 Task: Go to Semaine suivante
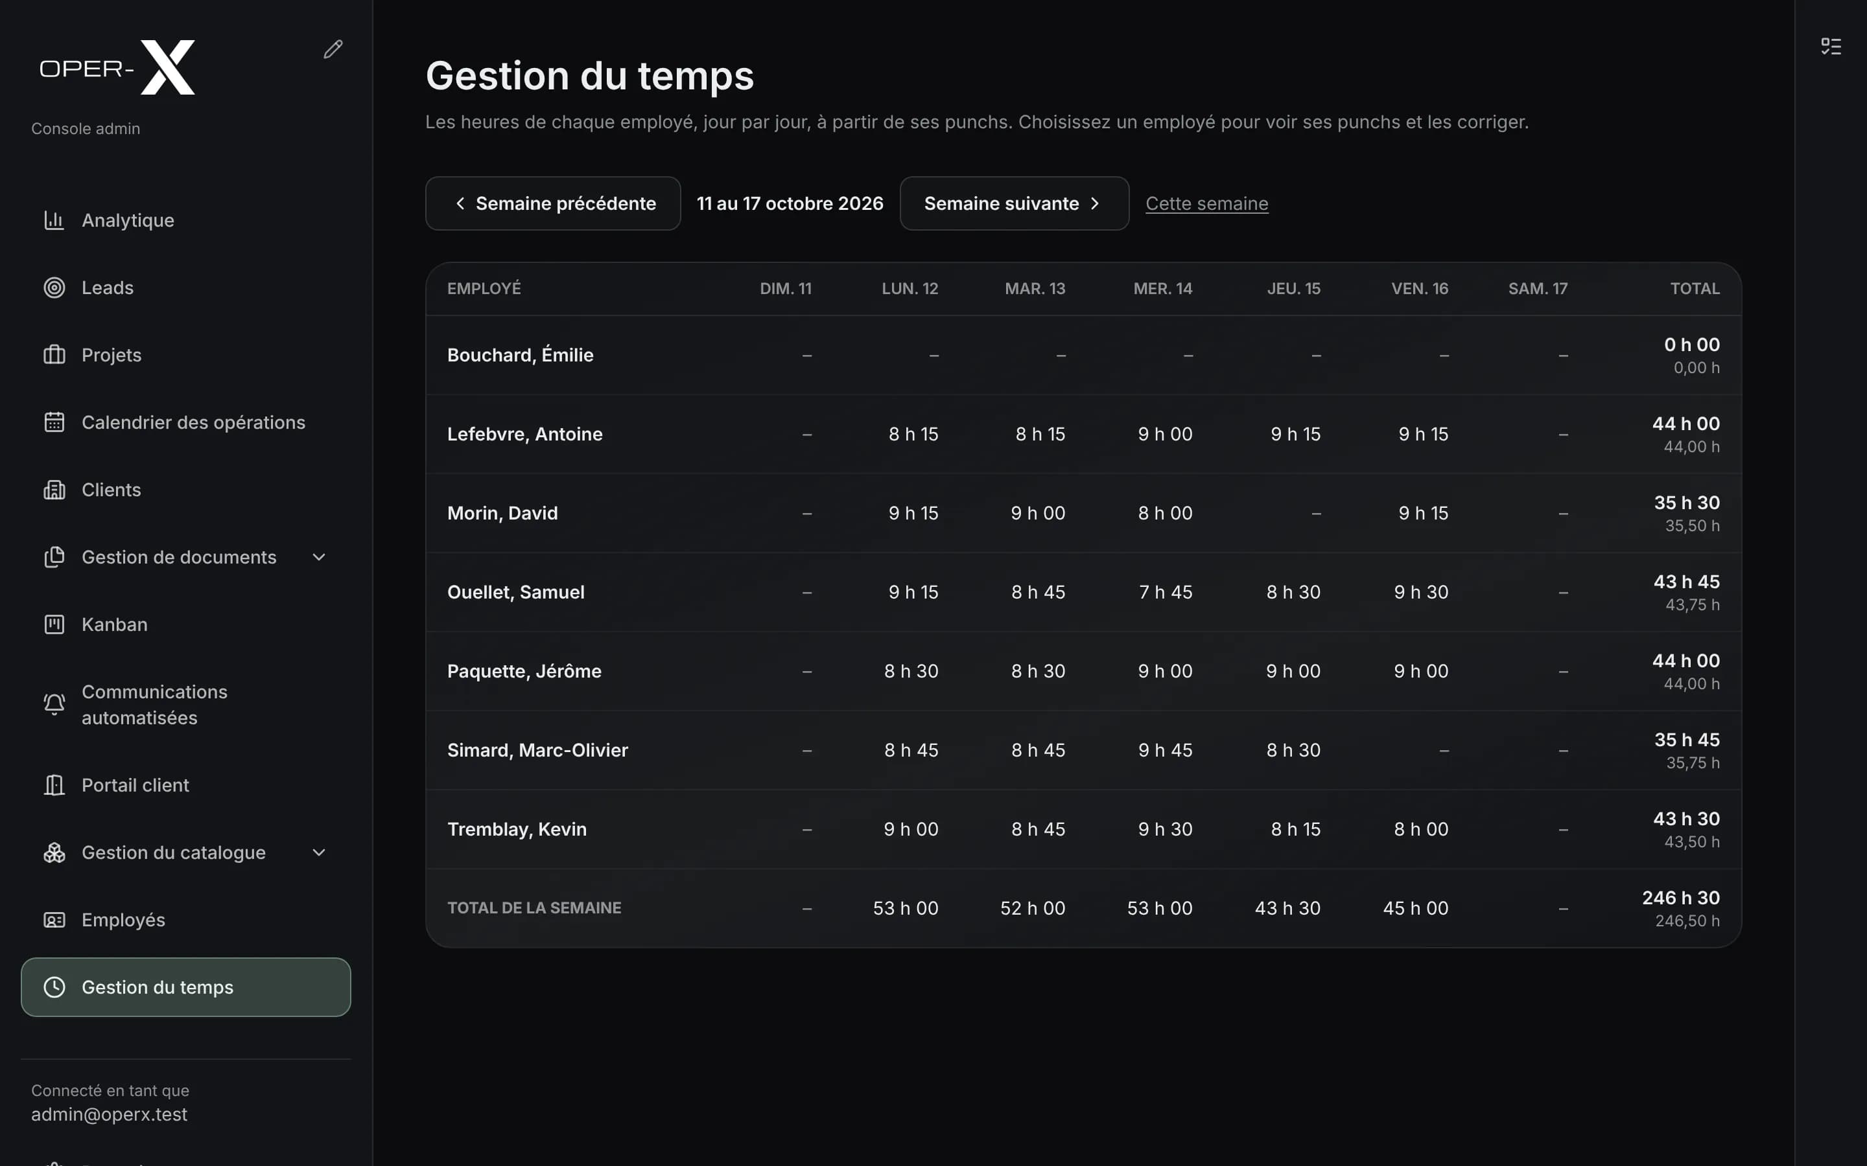click(x=1015, y=203)
